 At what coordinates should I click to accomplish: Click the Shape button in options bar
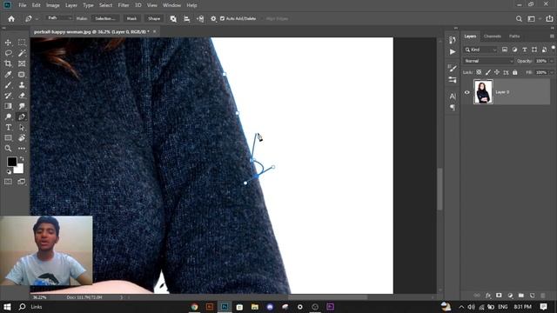pos(154,18)
